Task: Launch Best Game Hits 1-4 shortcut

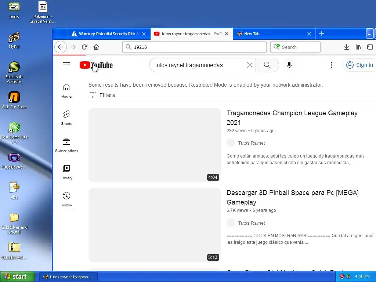Action: (14, 133)
